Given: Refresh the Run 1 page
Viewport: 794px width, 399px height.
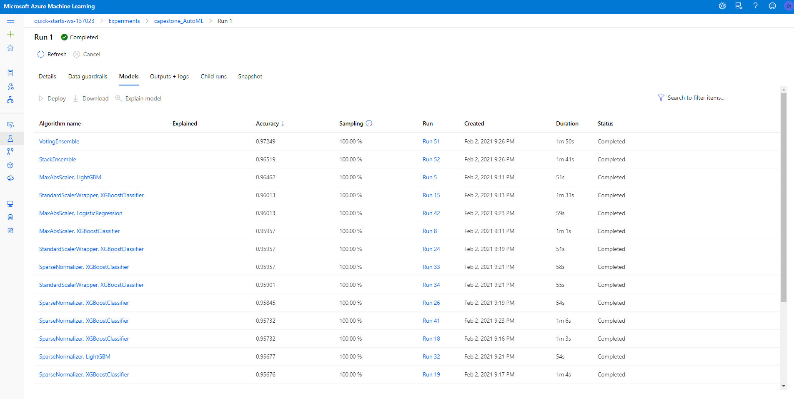Looking at the screenshot, I should click(x=52, y=54).
